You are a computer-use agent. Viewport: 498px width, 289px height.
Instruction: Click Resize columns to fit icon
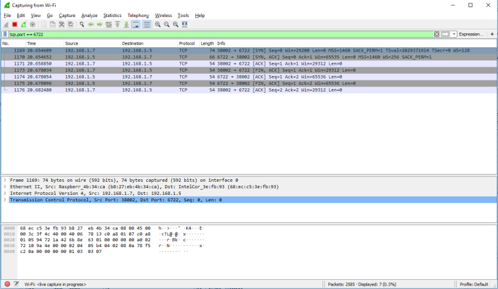pos(185,24)
